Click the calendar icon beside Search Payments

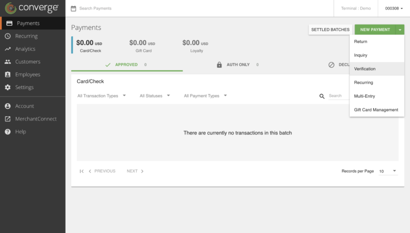pyautogui.click(x=74, y=9)
